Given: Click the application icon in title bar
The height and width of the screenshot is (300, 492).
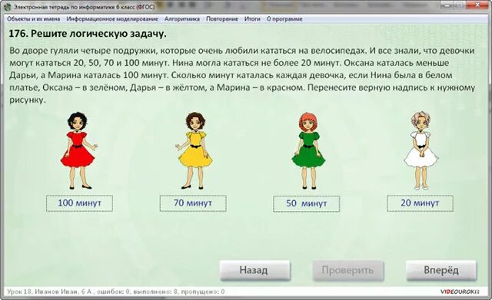Looking at the screenshot, I should pos(8,6).
